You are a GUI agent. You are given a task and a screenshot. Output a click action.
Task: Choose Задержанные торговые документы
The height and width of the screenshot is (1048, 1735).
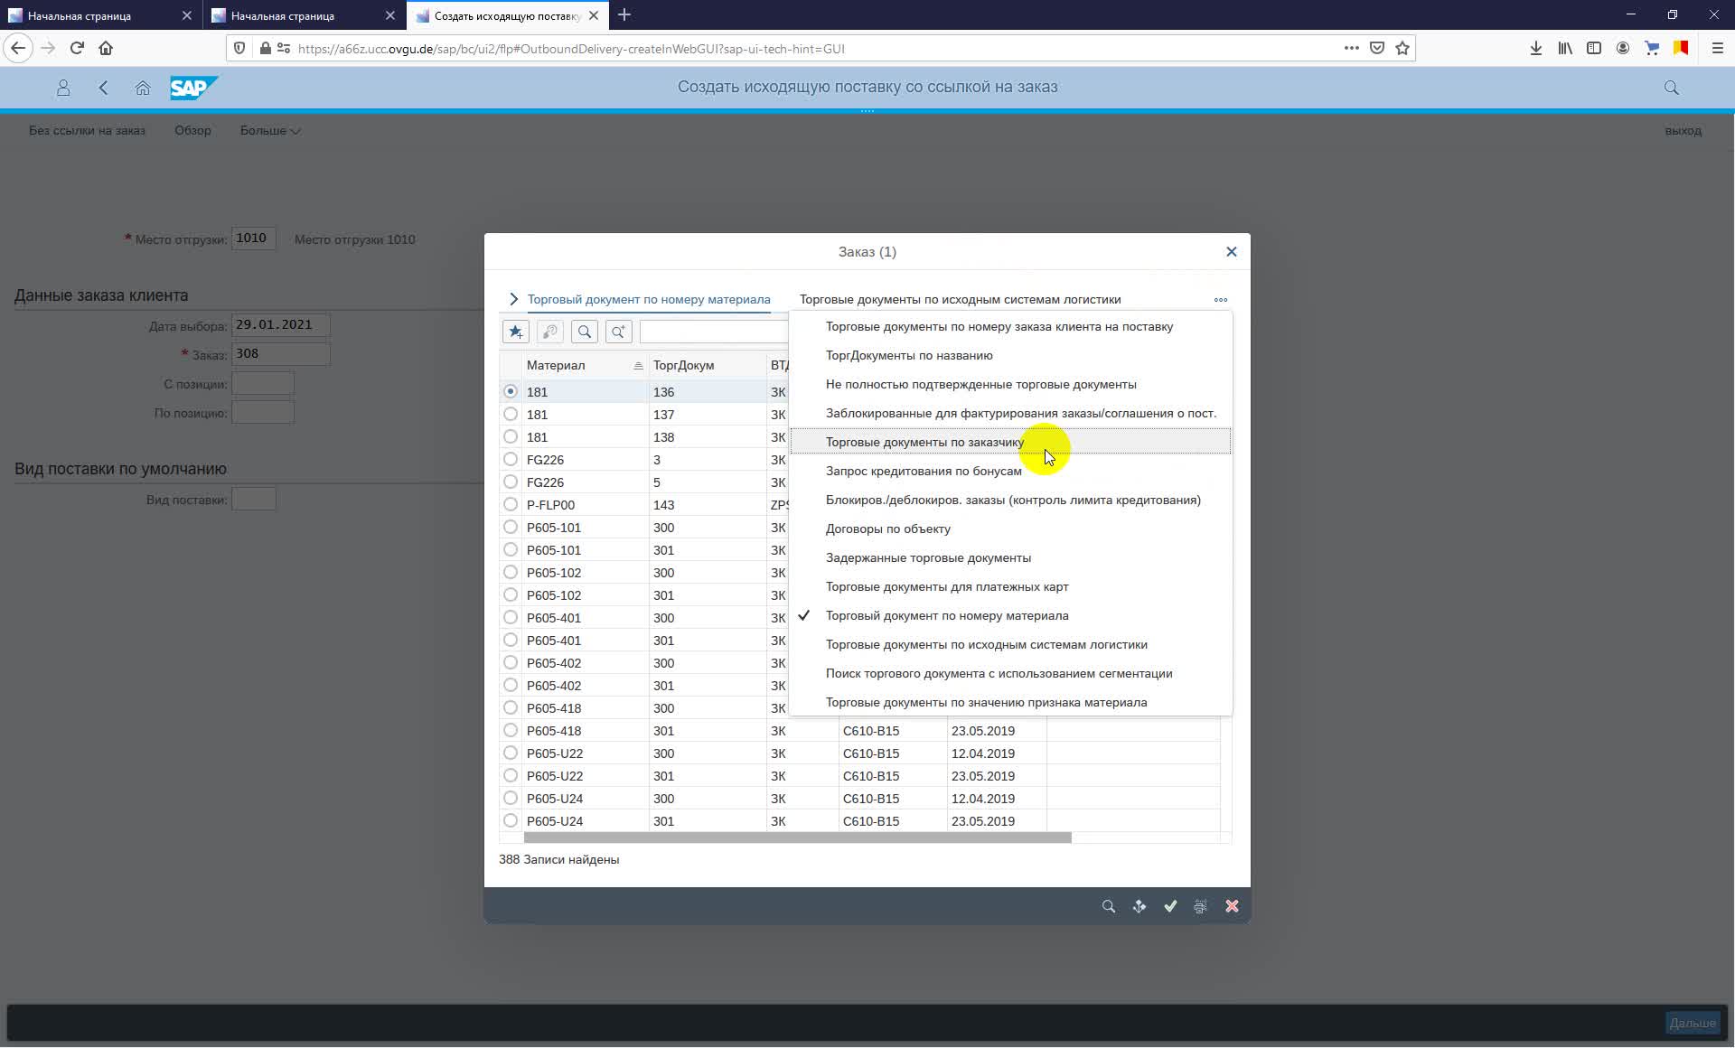(x=1010, y=557)
